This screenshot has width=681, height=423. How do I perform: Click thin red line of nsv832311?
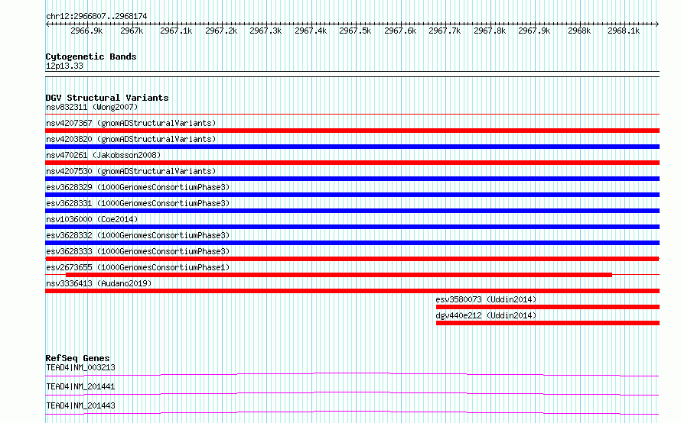352,115
